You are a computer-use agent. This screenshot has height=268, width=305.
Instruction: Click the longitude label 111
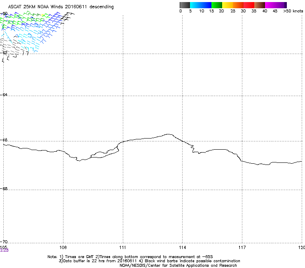click(122, 247)
